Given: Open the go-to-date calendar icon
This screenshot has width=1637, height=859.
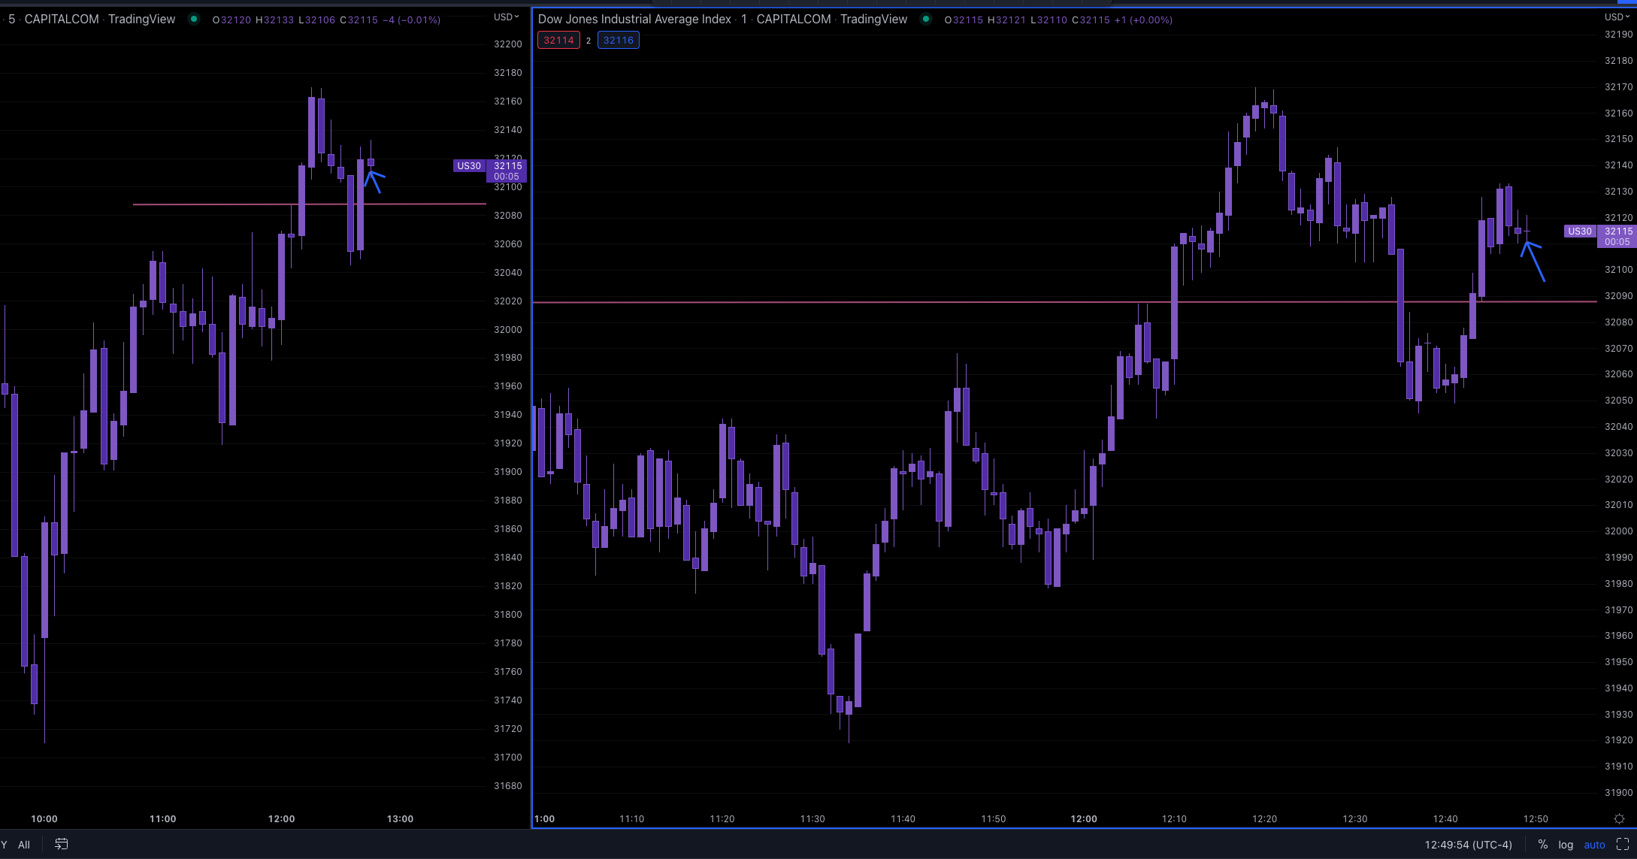Looking at the screenshot, I should [61, 844].
